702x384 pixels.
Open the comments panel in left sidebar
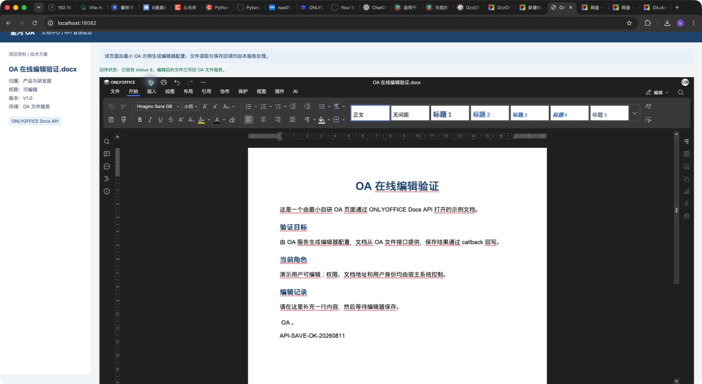click(x=106, y=154)
